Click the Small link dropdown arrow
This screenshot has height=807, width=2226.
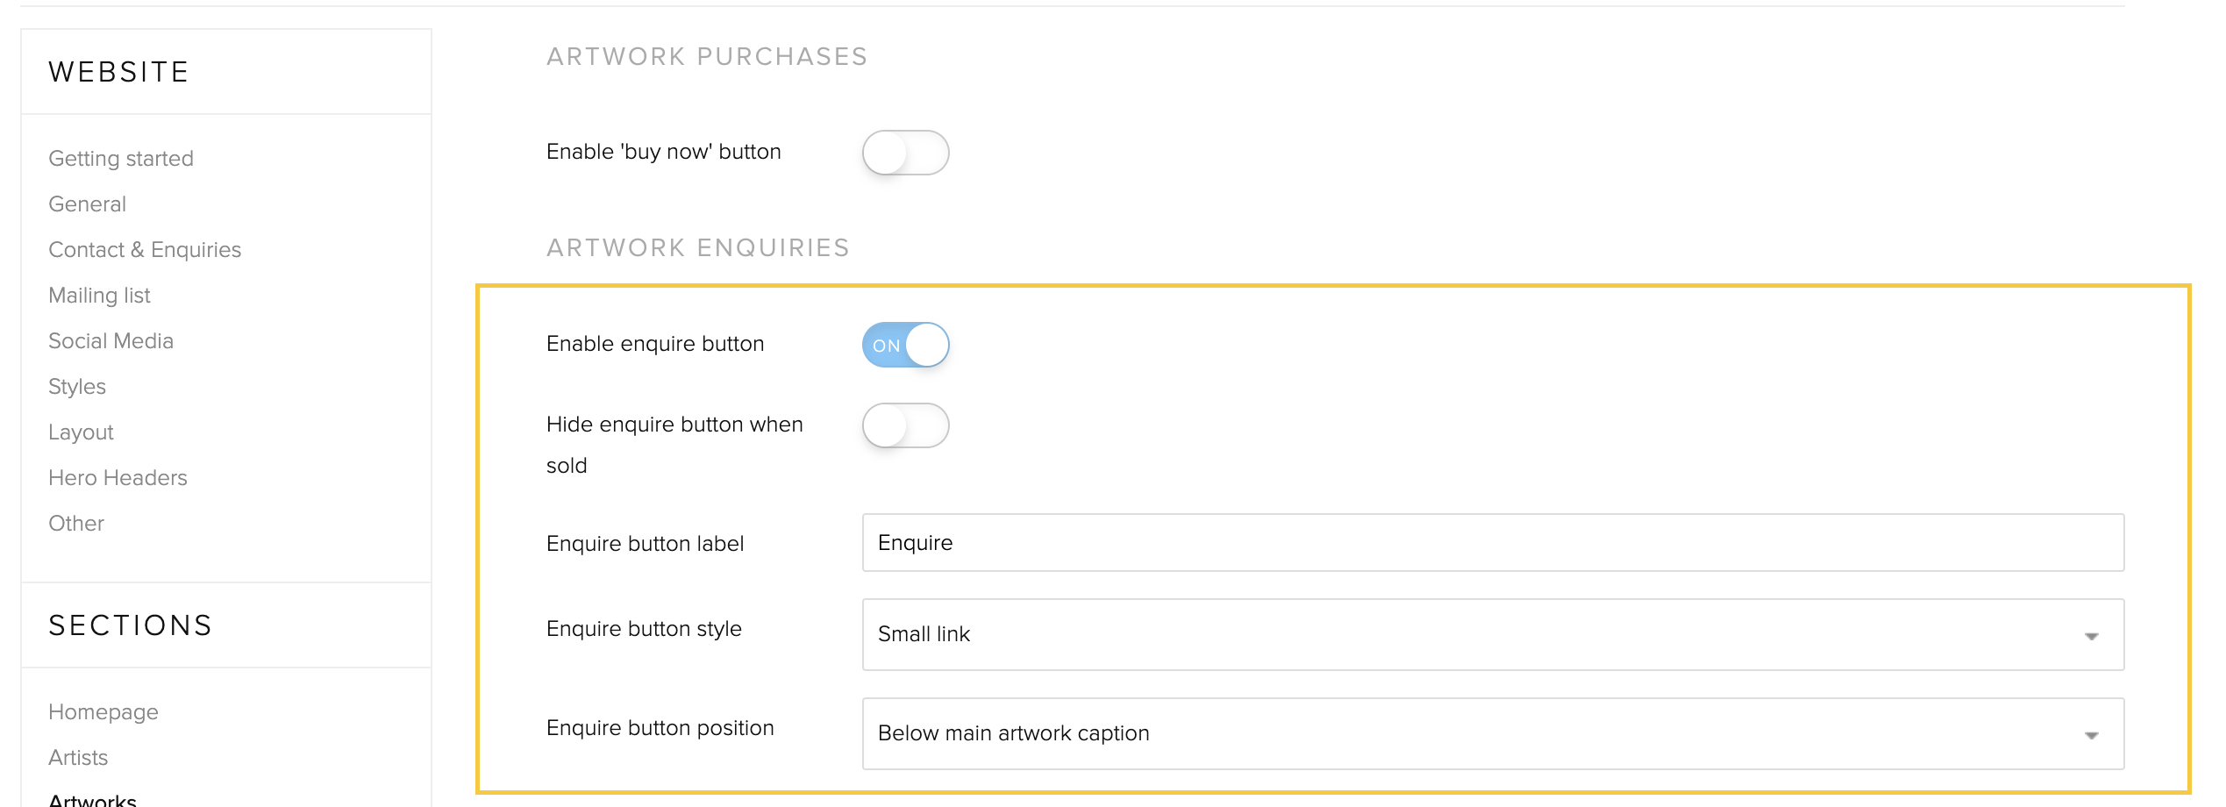click(2092, 636)
